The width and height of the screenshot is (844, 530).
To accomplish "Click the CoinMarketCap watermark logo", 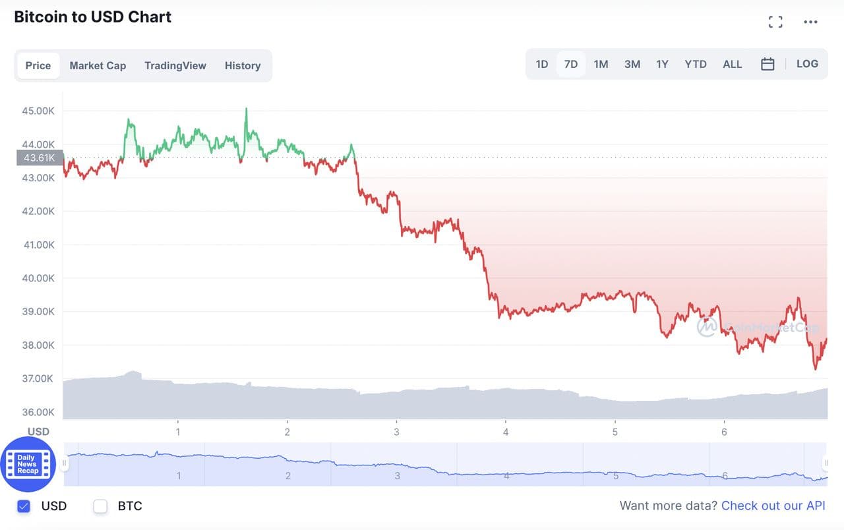I will point(707,327).
